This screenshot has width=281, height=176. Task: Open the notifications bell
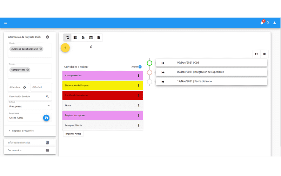pos(262,23)
